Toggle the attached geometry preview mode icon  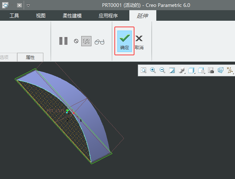tap(86, 41)
